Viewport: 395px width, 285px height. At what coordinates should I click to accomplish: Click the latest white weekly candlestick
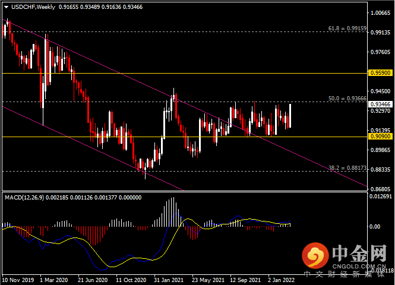290,116
